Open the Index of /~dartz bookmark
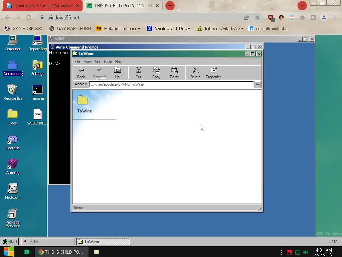 [220, 28]
